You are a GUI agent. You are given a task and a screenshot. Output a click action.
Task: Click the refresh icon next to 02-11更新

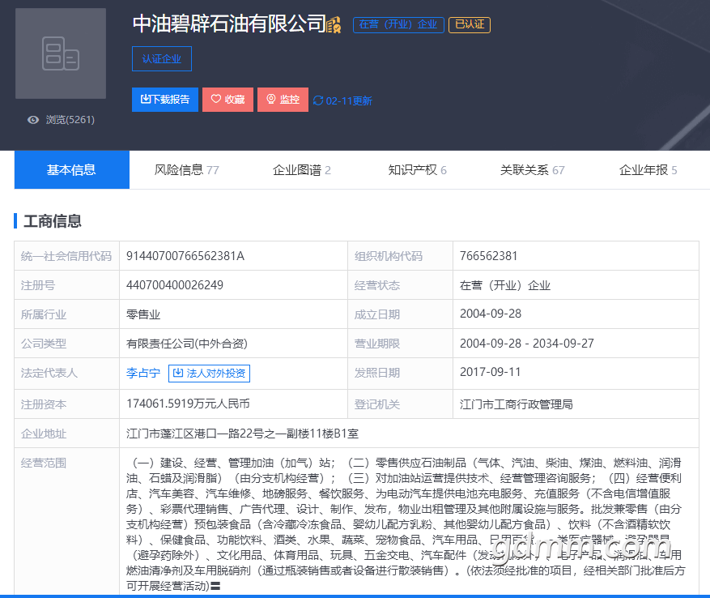click(x=318, y=100)
